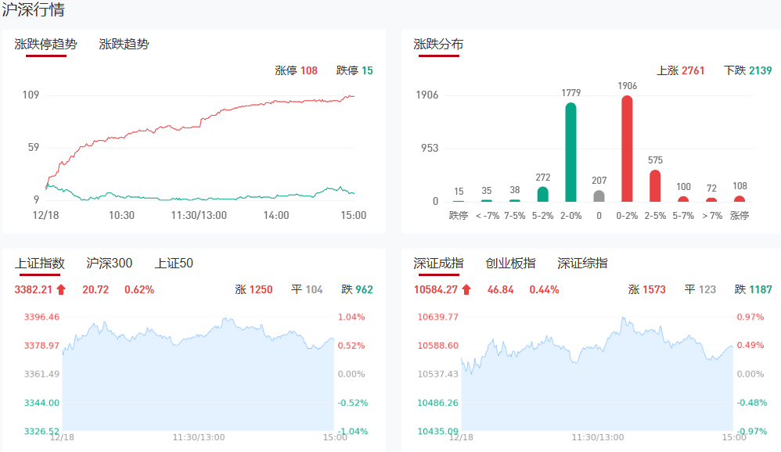
Task: Click the 10639.77 axis label
Action: click(437, 317)
